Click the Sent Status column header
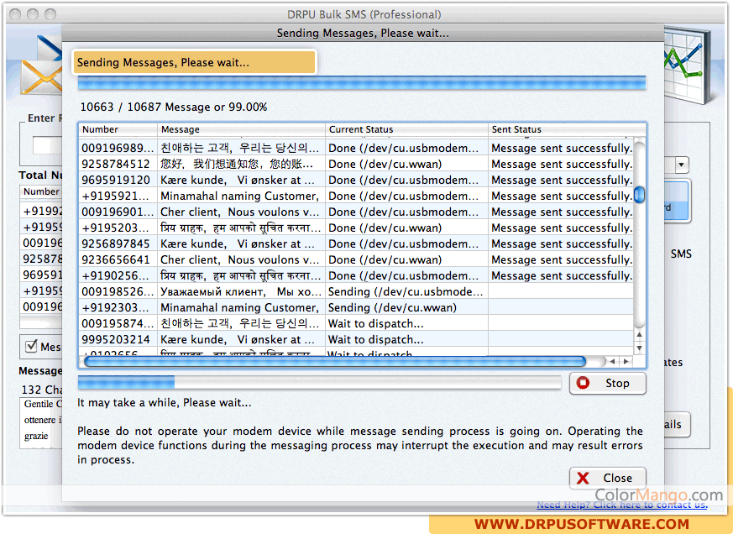Viewport: 733px width, 534px height. click(x=563, y=129)
